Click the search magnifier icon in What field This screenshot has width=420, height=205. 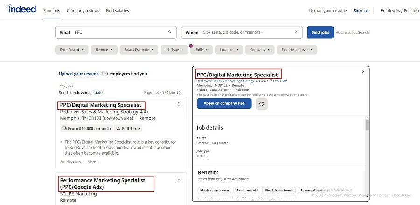170,32
